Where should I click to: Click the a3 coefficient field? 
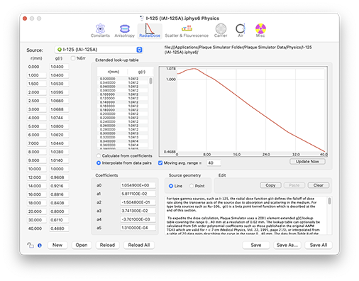pyautogui.click(x=138, y=211)
